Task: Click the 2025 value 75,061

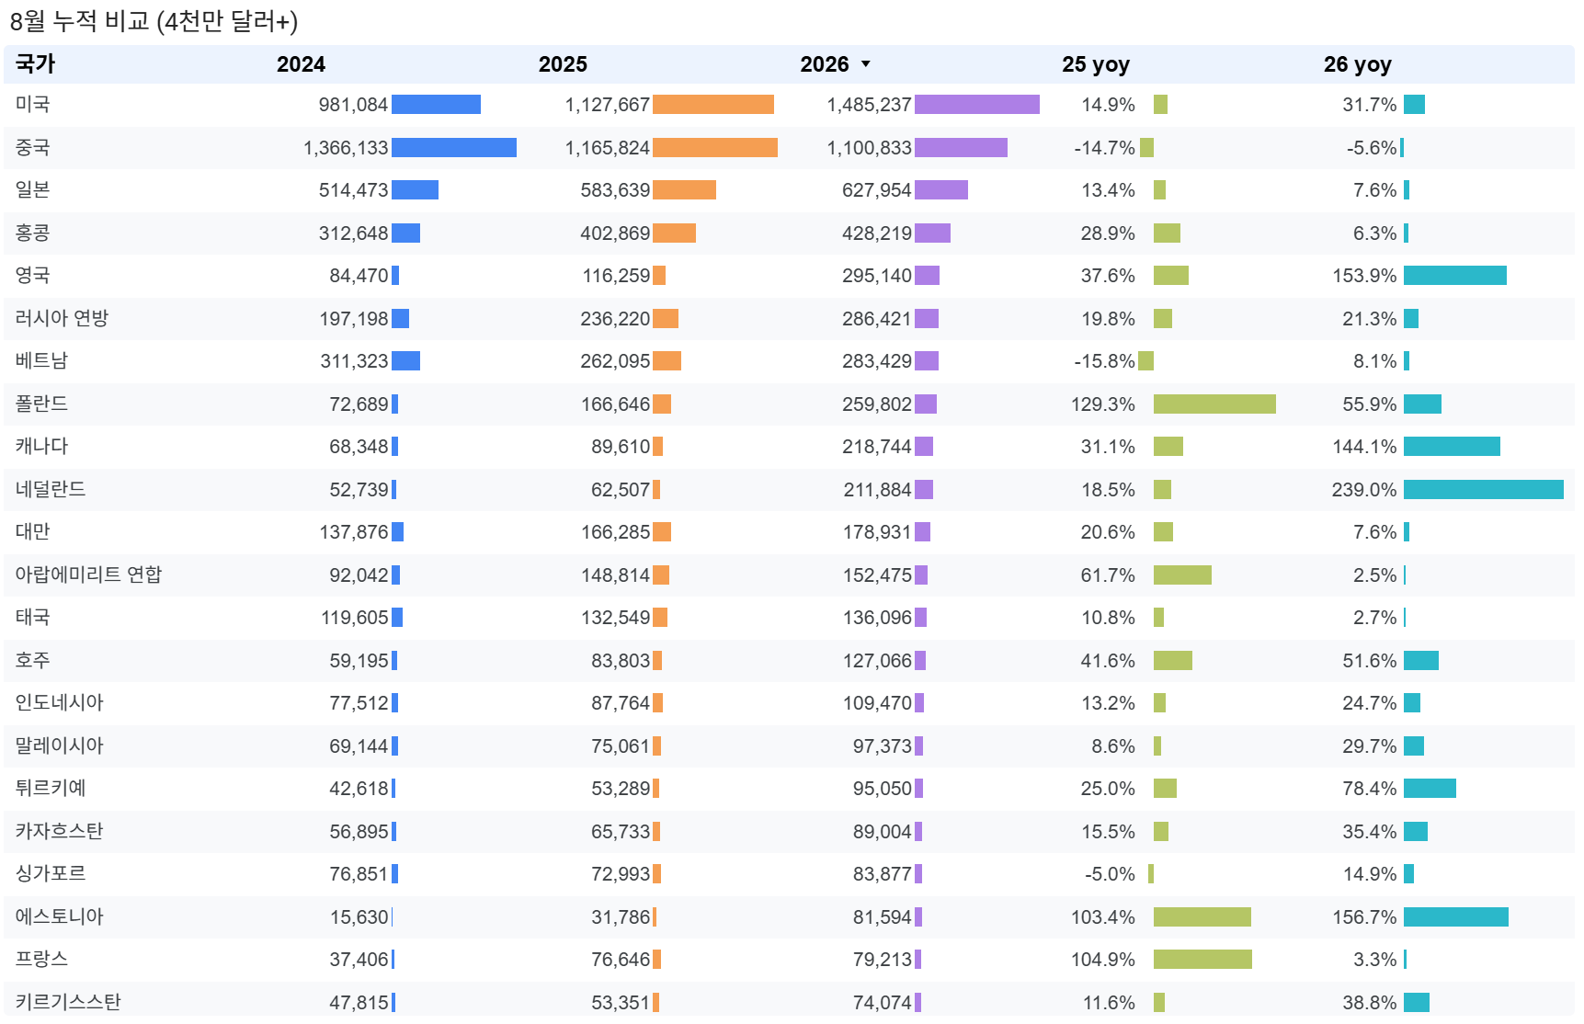Action: tap(621, 746)
